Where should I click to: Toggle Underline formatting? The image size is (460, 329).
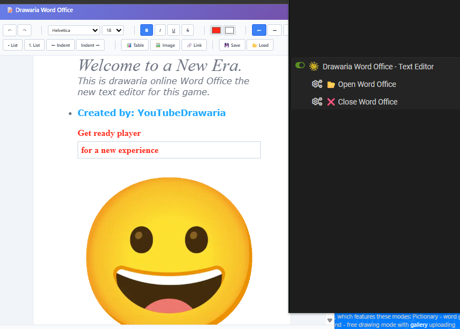pyautogui.click(x=173, y=30)
